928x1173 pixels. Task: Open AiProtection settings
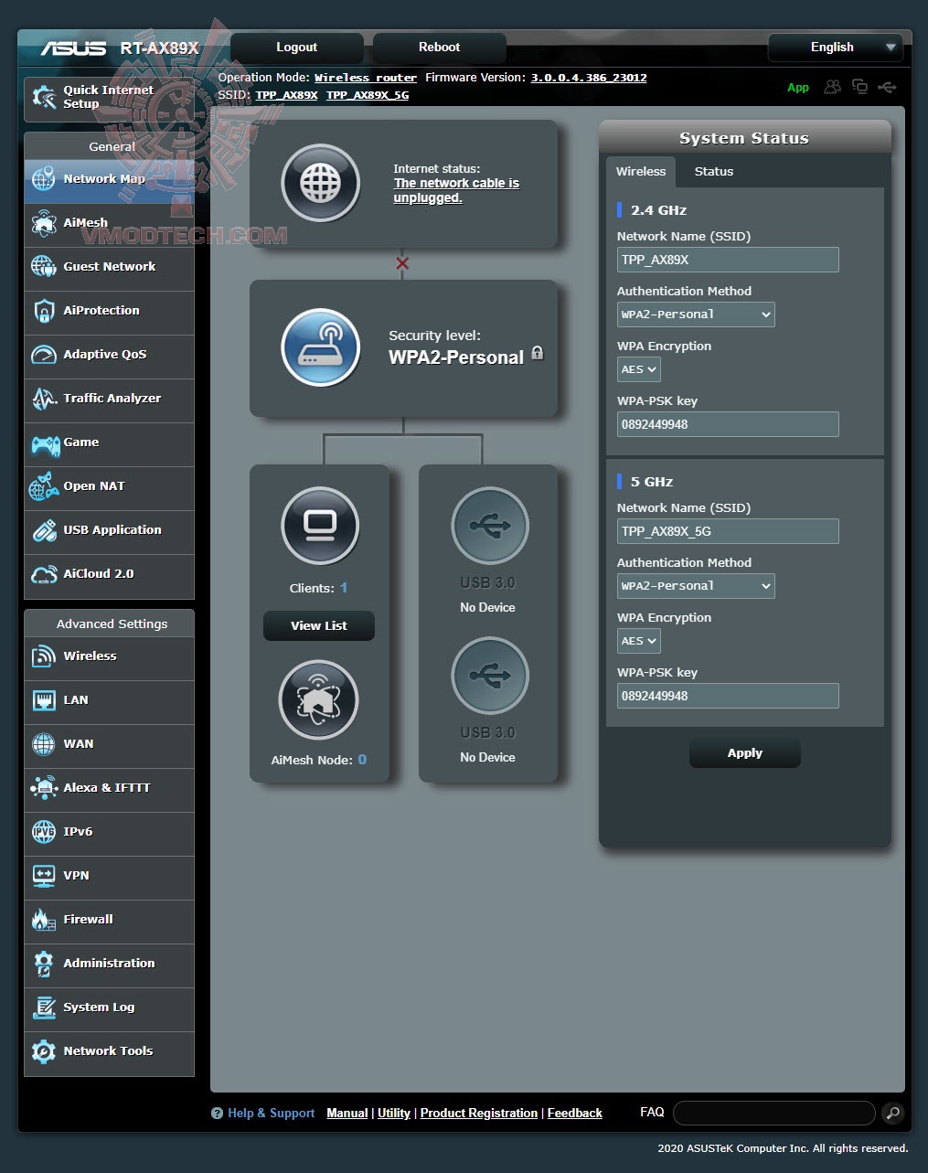(x=101, y=311)
